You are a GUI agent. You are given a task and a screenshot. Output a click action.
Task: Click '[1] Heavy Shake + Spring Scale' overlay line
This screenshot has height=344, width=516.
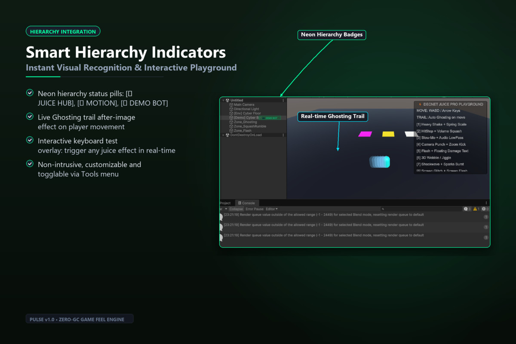tap(441, 124)
